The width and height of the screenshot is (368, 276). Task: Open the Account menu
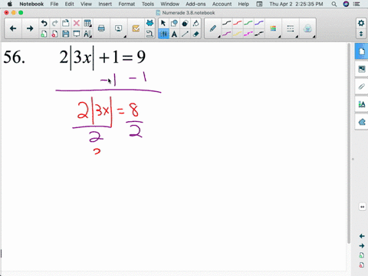222,4
